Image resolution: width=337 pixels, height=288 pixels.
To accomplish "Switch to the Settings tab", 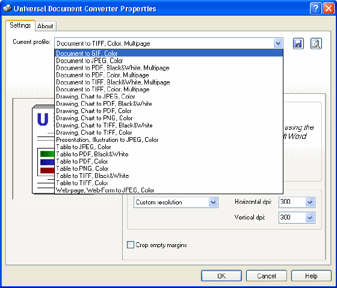I will click(20, 25).
